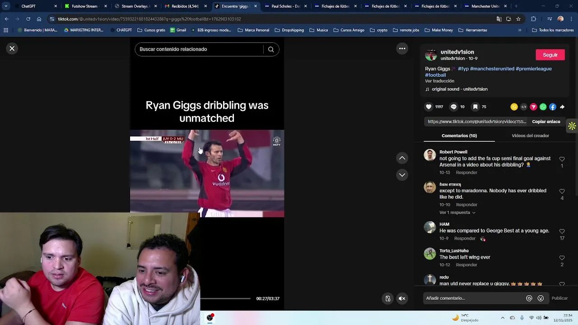Unmute the video with speaker icon
The height and width of the screenshot is (325, 578).
(402, 298)
